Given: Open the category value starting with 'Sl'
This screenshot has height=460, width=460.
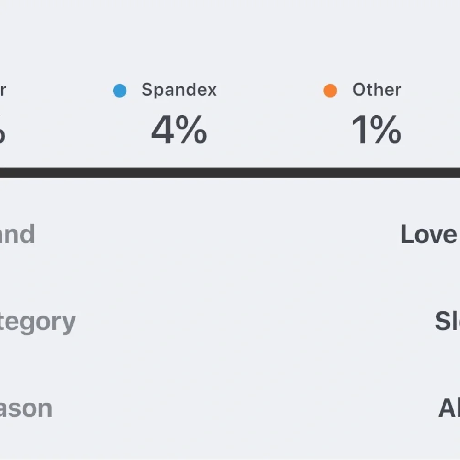Looking at the screenshot, I should click(447, 321).
